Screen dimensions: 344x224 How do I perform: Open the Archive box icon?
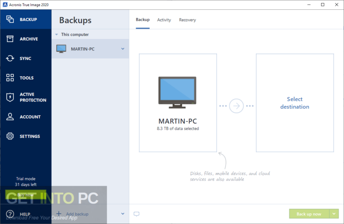(x=10, y=39)
